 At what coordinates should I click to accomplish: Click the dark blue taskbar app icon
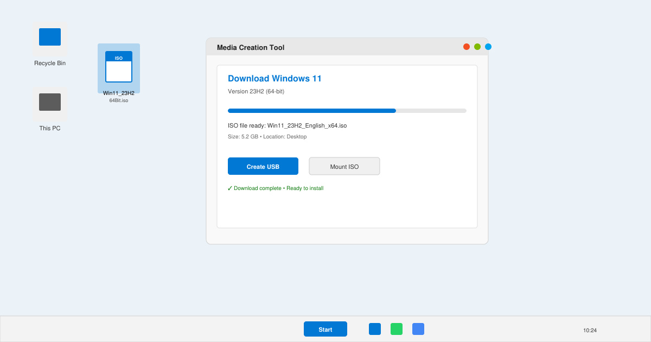pyautogui.click(x=375, y=329)
